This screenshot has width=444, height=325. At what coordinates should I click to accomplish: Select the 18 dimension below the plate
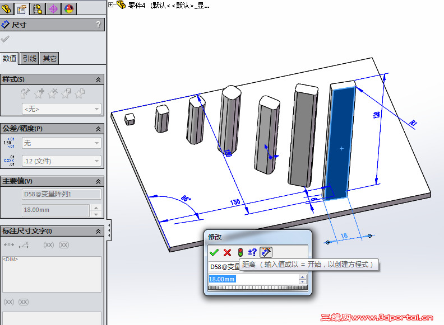point(344,235)
